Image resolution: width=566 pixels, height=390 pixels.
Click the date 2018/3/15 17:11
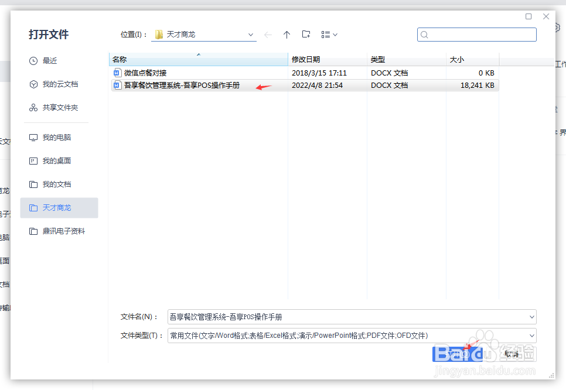[319, 73]
